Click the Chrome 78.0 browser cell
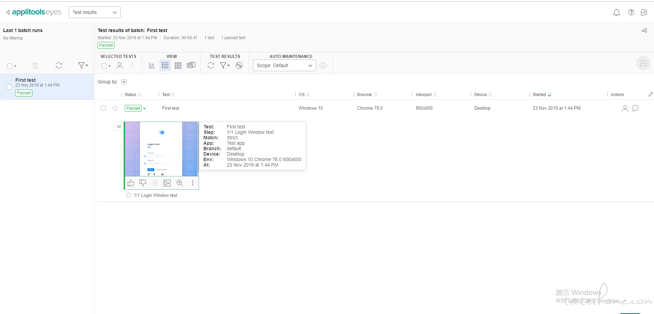 (x=370, y=108)
